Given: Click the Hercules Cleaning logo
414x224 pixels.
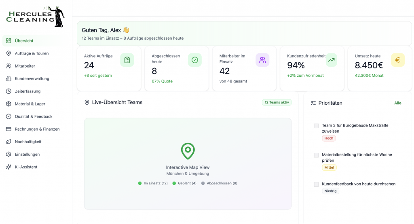Looking at the screenshot, I should [x=36, y=17].
